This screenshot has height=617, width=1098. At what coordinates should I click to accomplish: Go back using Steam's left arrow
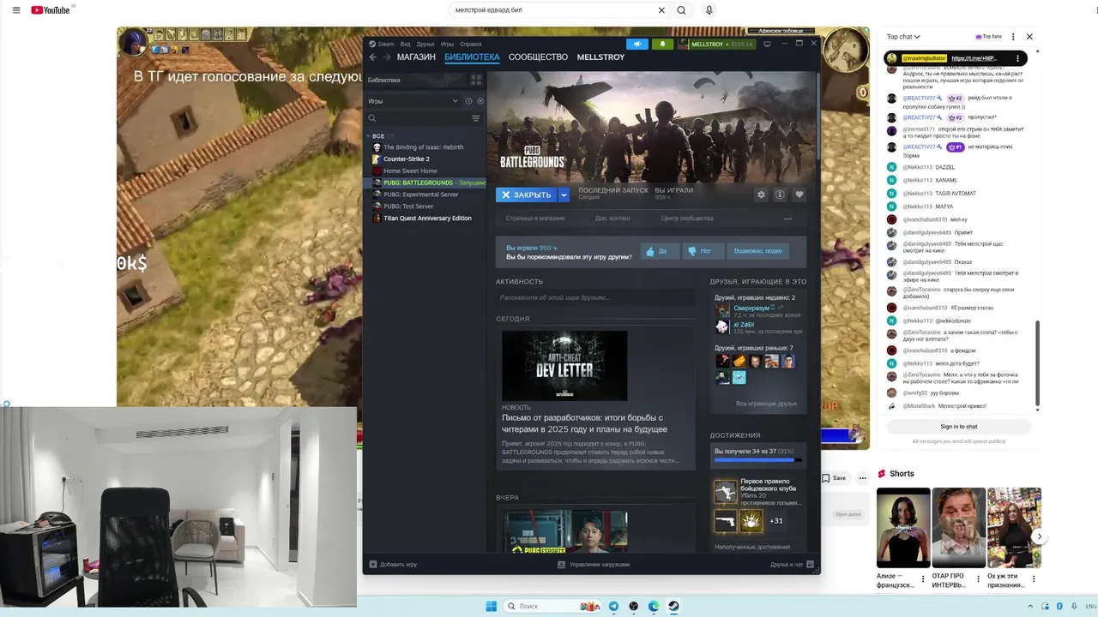click(372, 57)
